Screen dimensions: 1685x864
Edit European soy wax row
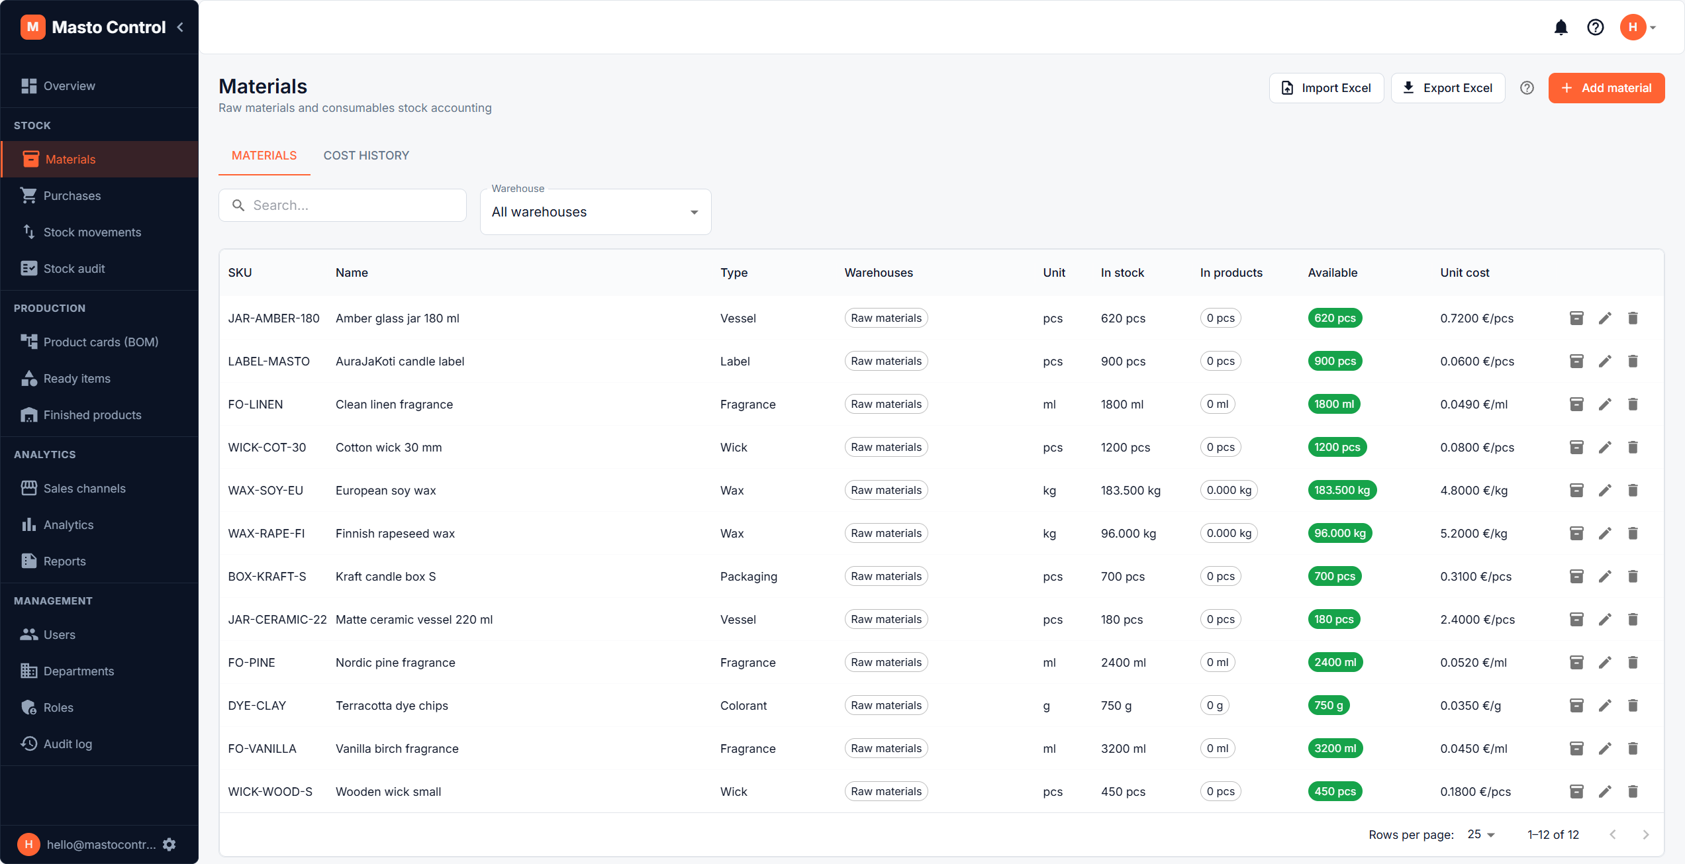click(1605, 491)
